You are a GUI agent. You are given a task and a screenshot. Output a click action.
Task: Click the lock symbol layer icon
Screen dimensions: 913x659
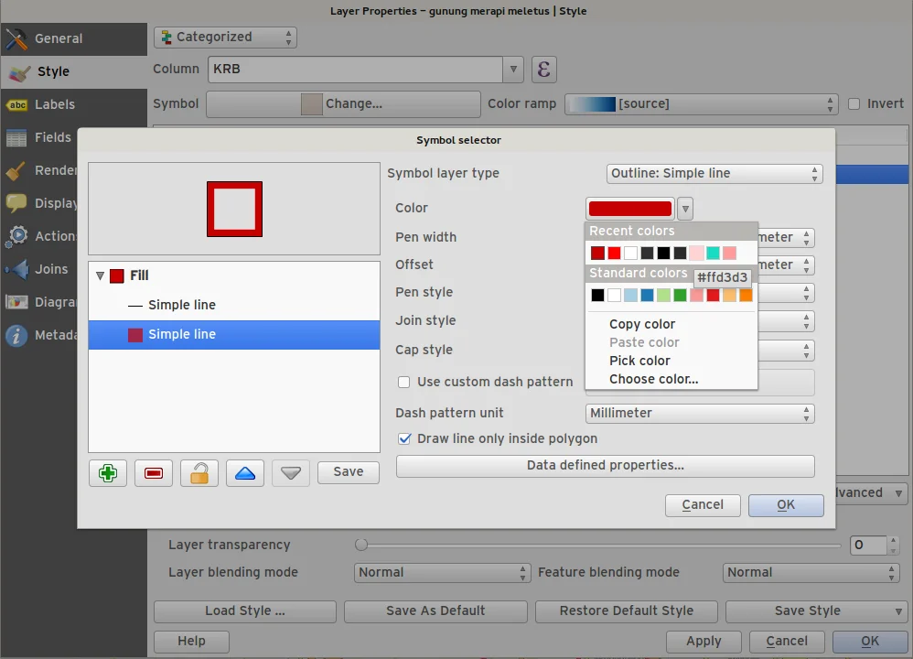[199, 472]
